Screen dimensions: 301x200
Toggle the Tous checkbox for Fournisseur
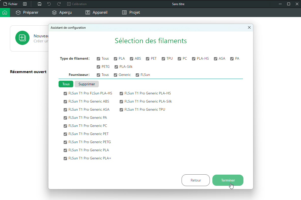pos(99,75)
